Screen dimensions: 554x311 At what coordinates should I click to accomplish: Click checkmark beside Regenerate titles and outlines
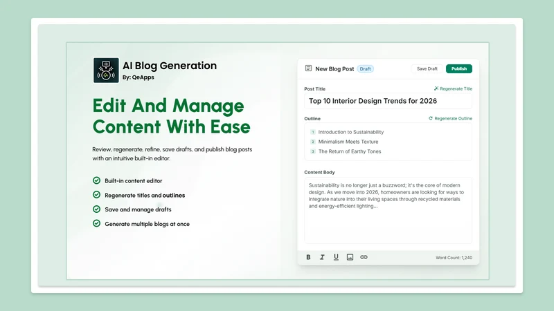pyautogui.click(x=96, y=195)
